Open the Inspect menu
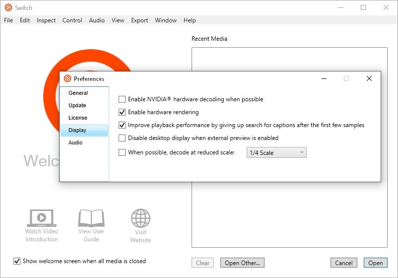Screen dimensions: 398x278 click(x=46, y=20)
